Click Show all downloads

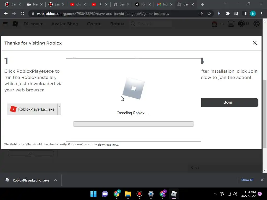pyautogui.click(x=247, y=180)
